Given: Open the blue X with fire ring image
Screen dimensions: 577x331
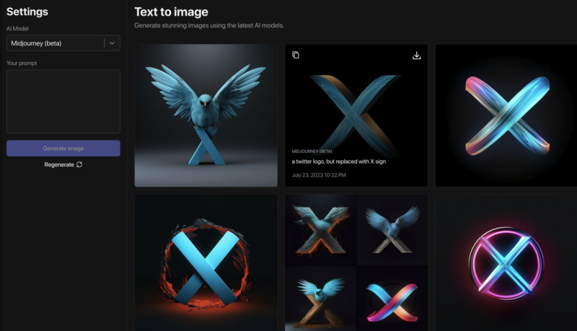Looking at the screenshot, I should 206,263.
